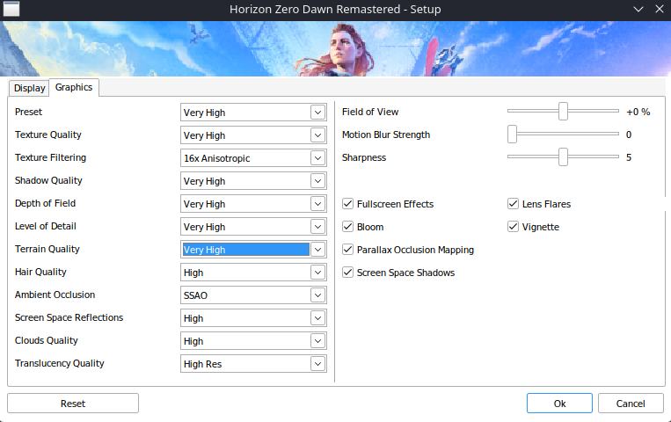This screenshot has width=671, height=422.
Task: Switch to the Display tab
Action: (x=29, y=88)
